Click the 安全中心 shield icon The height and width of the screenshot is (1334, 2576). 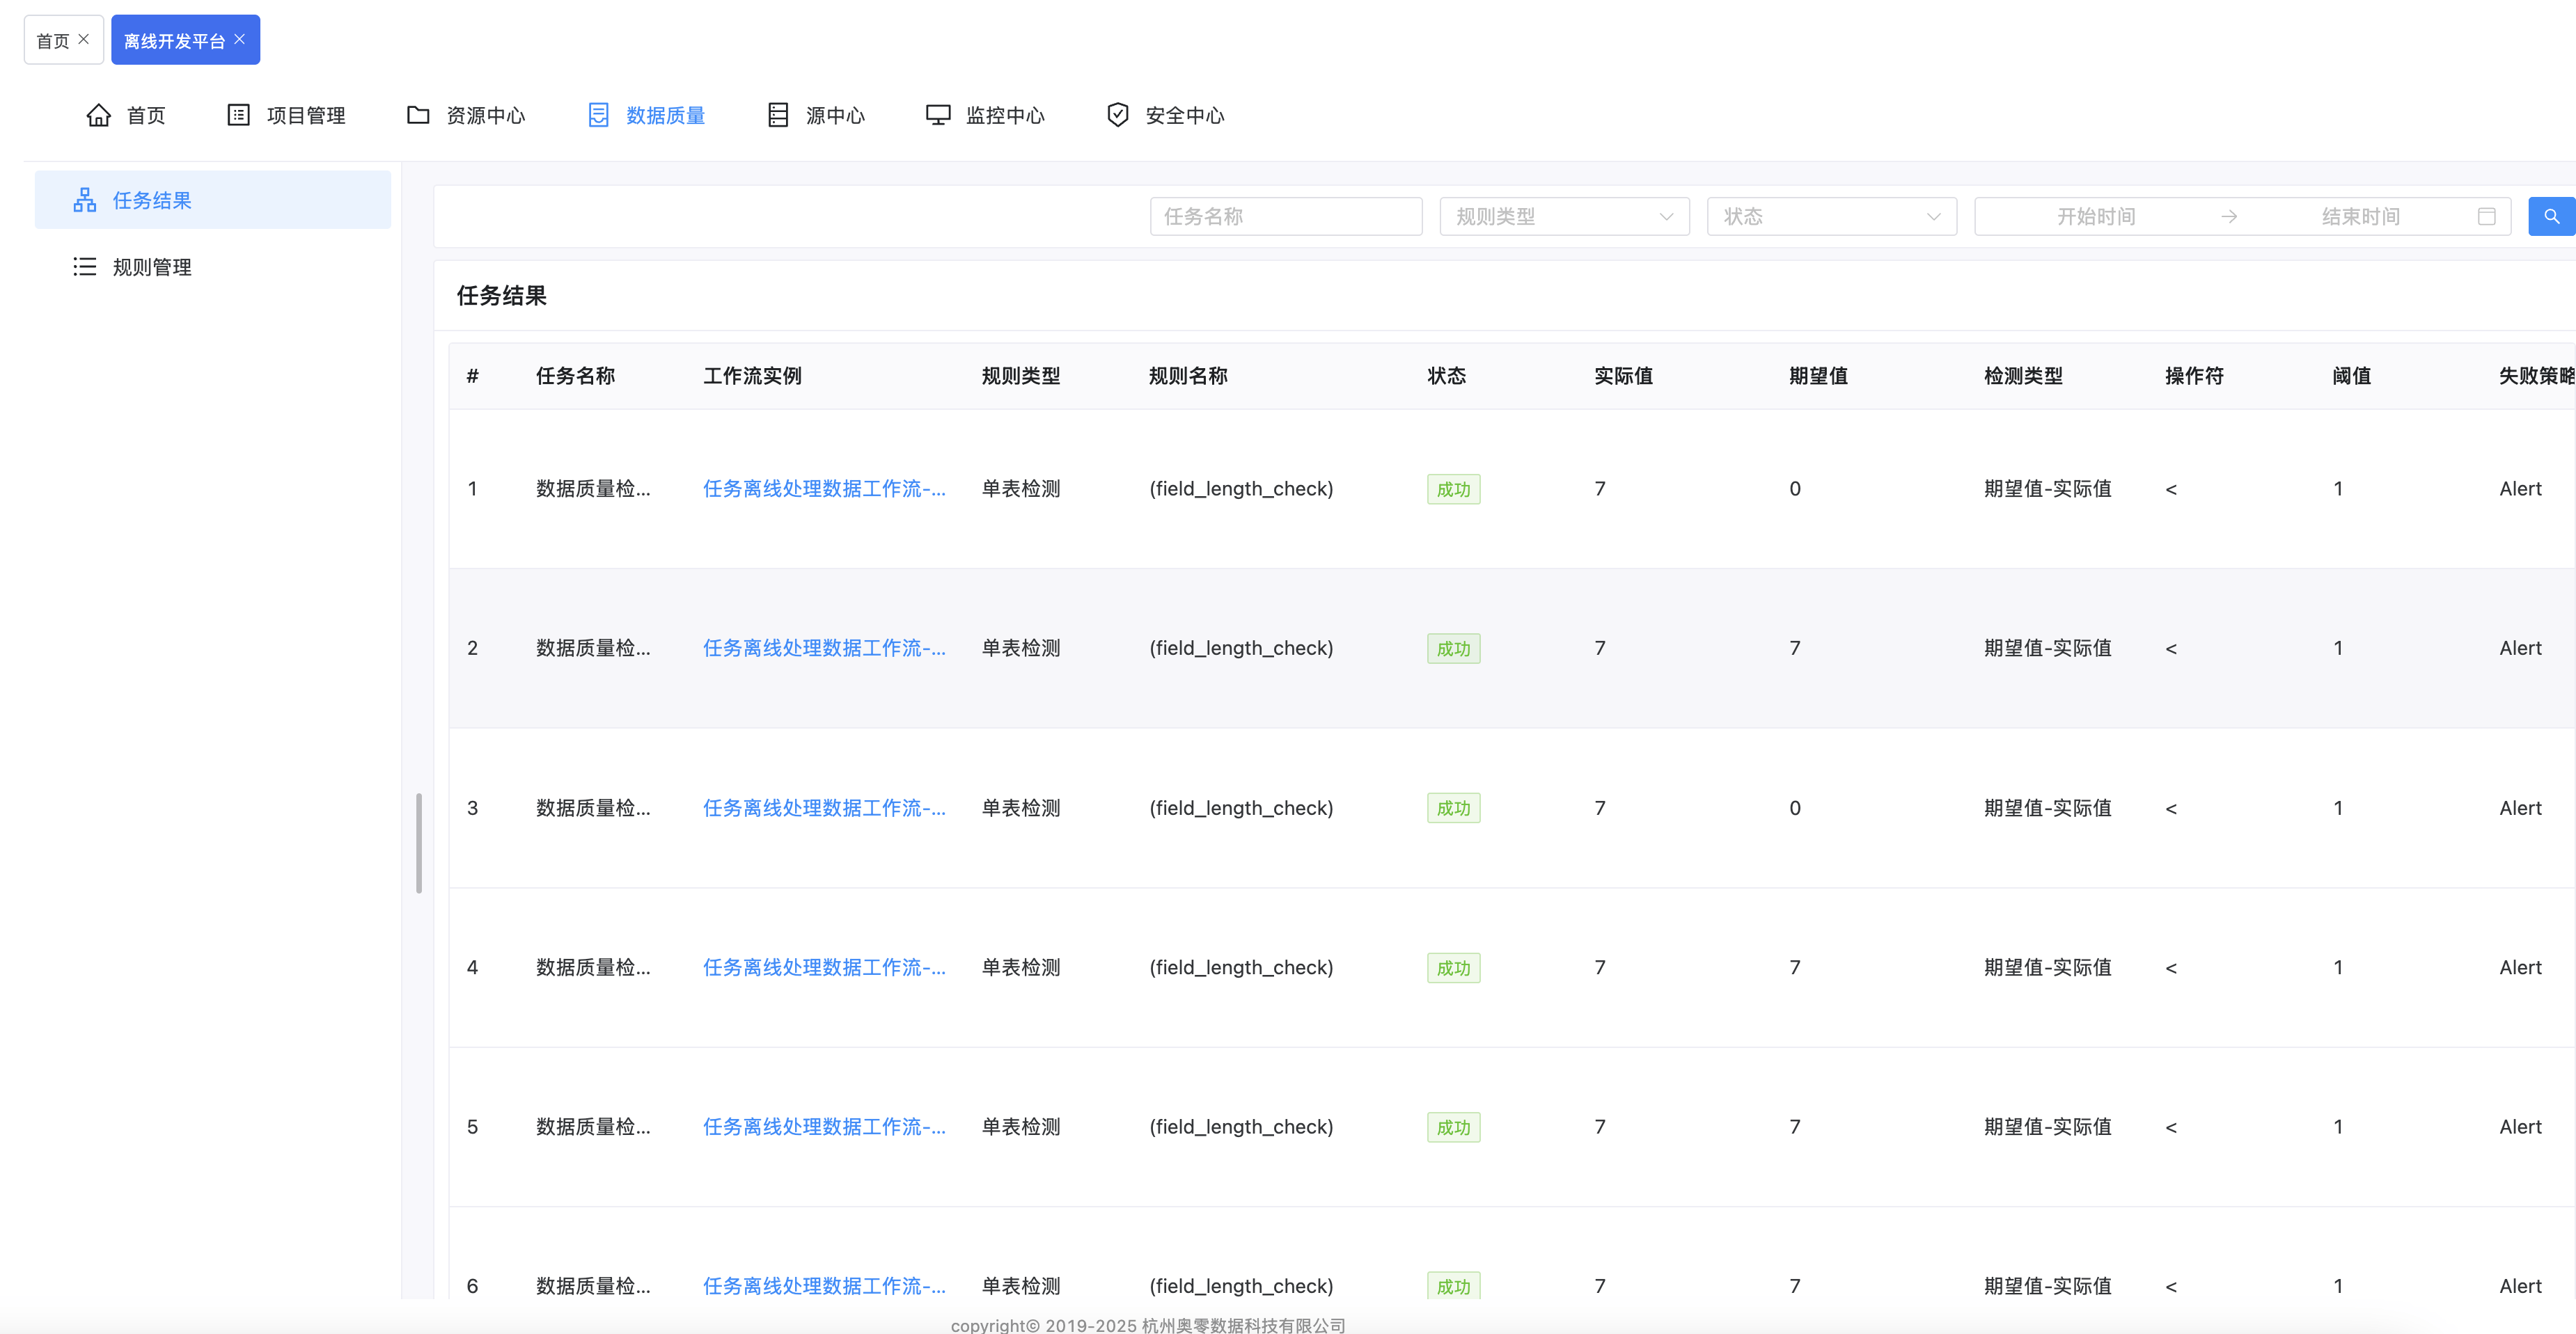coord(1117,115)
